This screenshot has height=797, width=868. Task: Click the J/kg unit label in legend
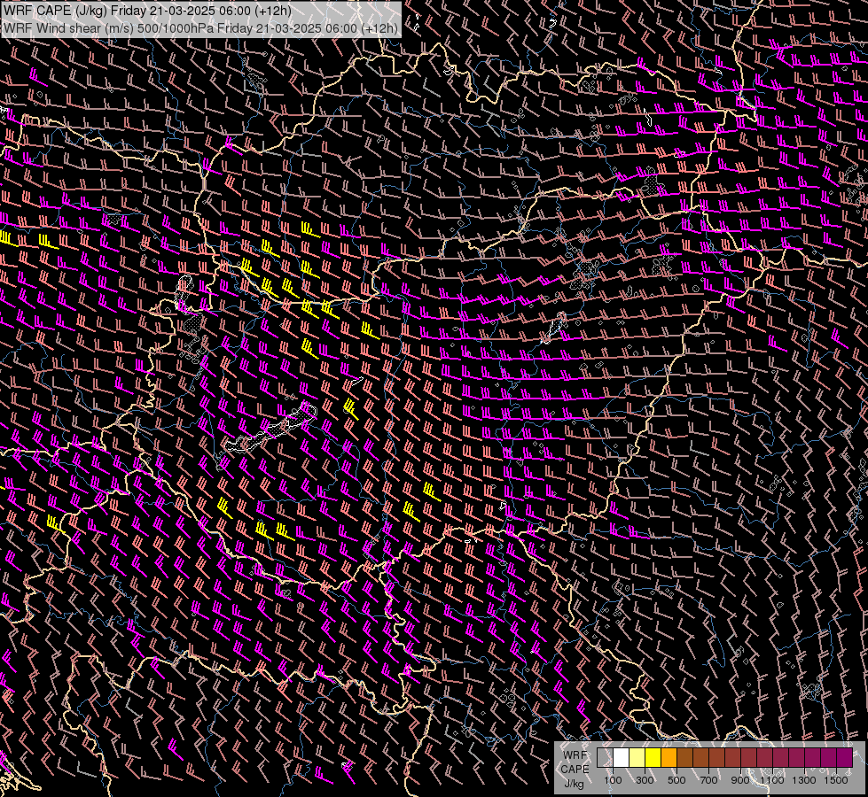(574, 784)
